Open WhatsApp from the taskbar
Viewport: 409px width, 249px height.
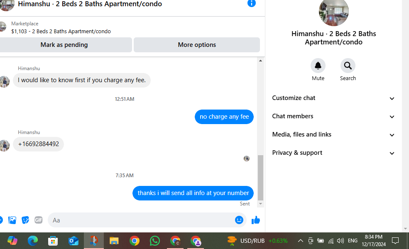click(x=155, y=241)
